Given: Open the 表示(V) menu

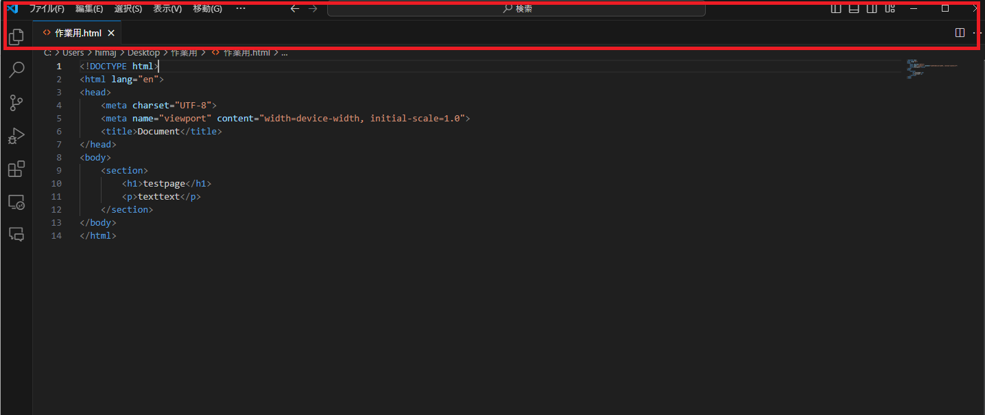Looking at the screenshot, I should [167, 9].
